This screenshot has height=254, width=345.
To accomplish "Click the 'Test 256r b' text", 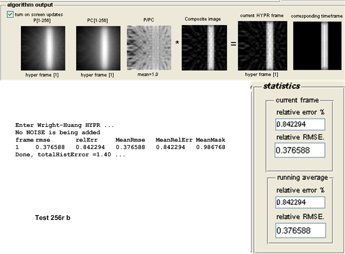I will click(x=52, y=218).
